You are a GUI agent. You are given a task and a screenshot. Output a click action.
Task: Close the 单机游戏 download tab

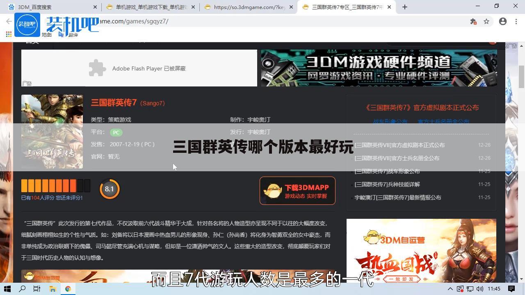(194, 7)
